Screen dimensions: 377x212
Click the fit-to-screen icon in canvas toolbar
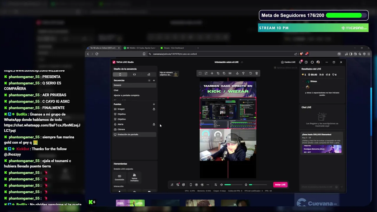point(200,73)
